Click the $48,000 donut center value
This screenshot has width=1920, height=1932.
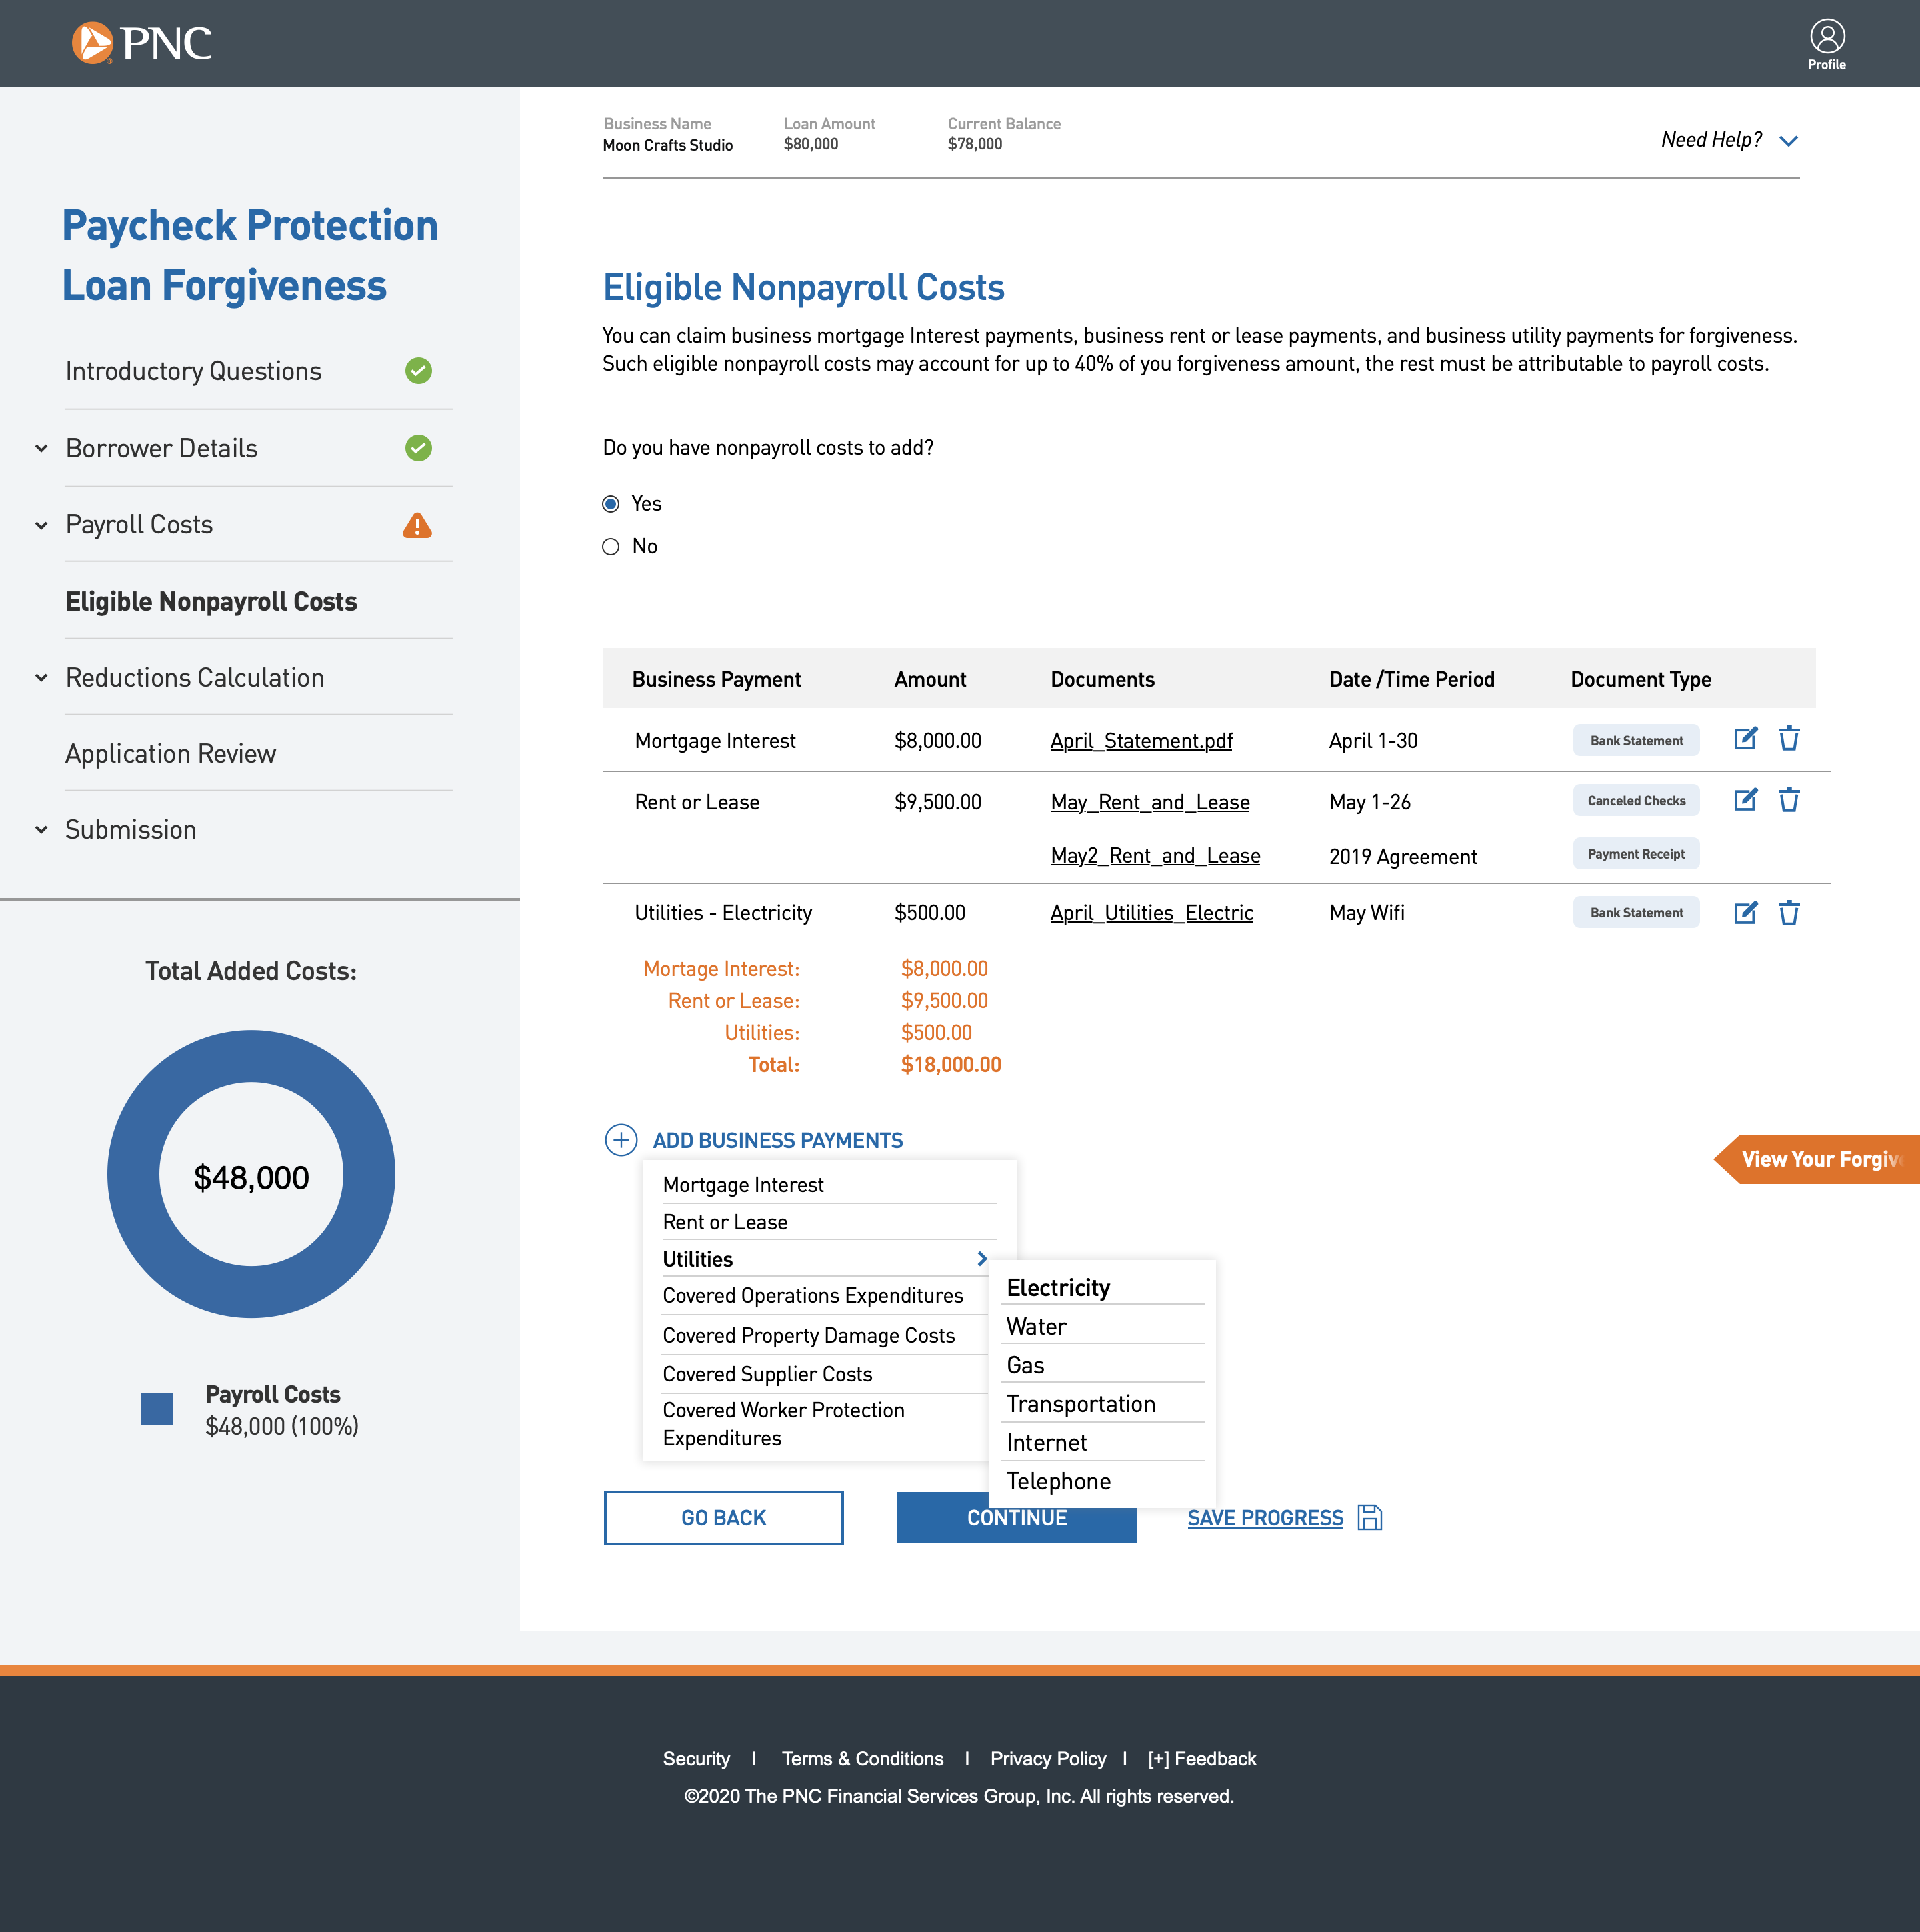(251, 1178)
